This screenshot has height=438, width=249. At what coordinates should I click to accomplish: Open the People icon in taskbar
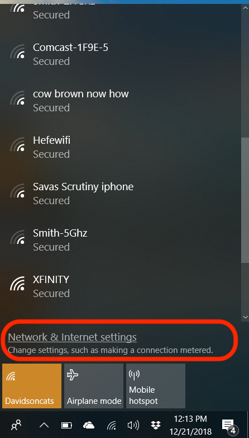(16, 425)
